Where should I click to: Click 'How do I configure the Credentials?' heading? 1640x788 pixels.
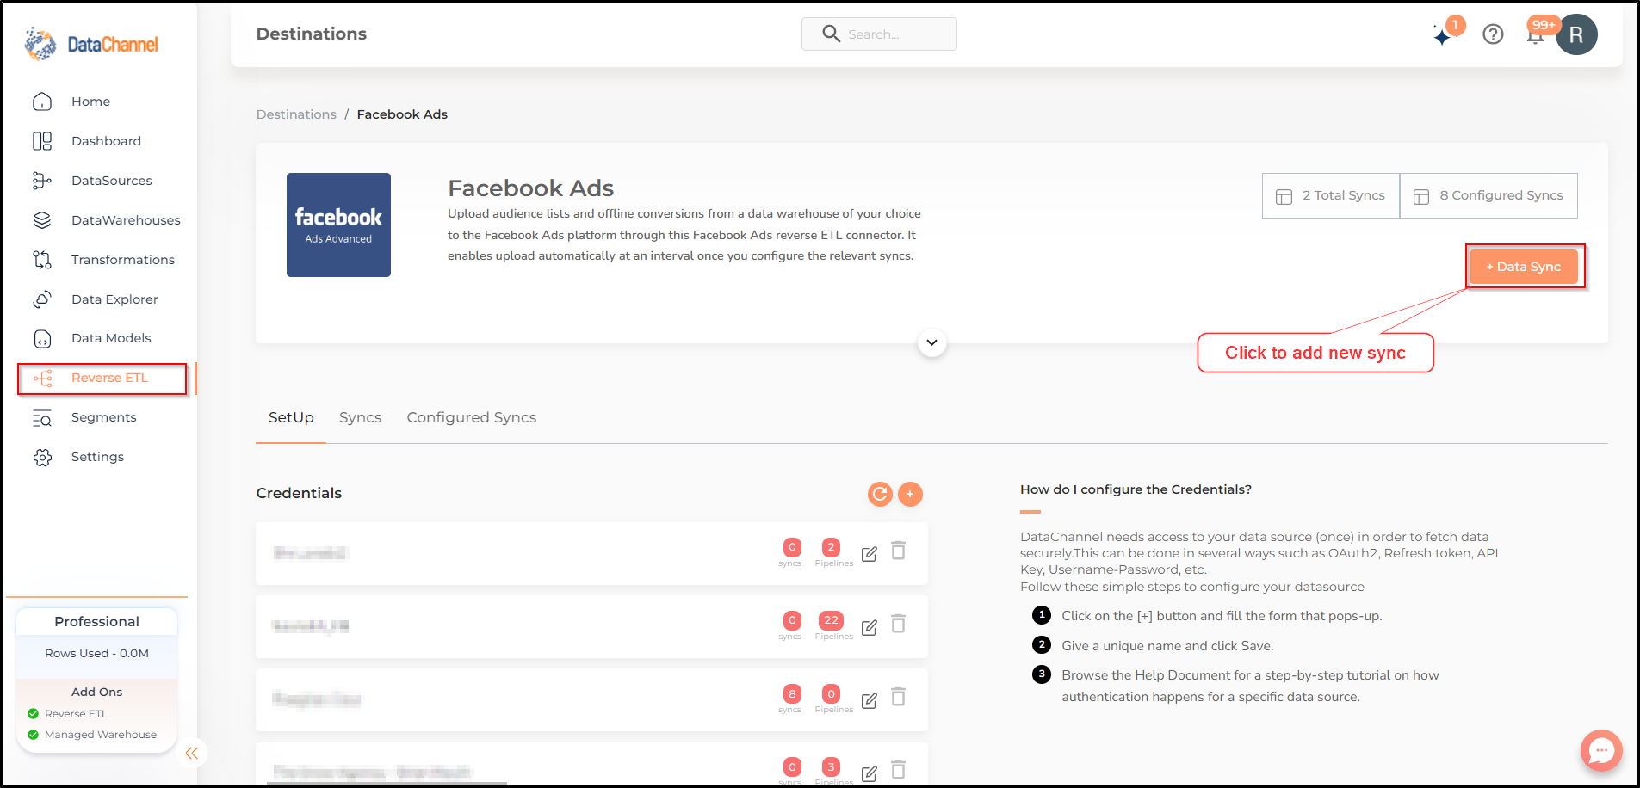point(1136,489)
